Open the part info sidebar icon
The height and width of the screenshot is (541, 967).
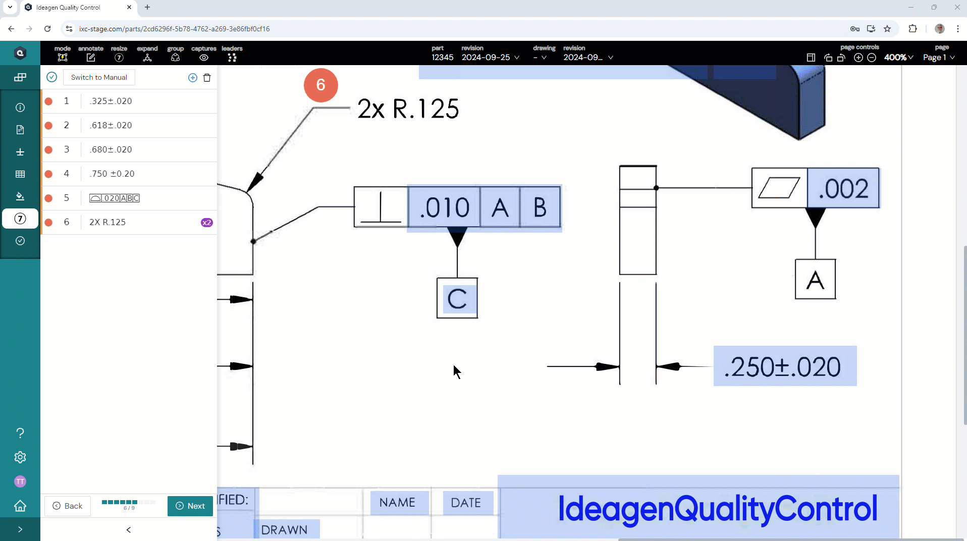20,107
